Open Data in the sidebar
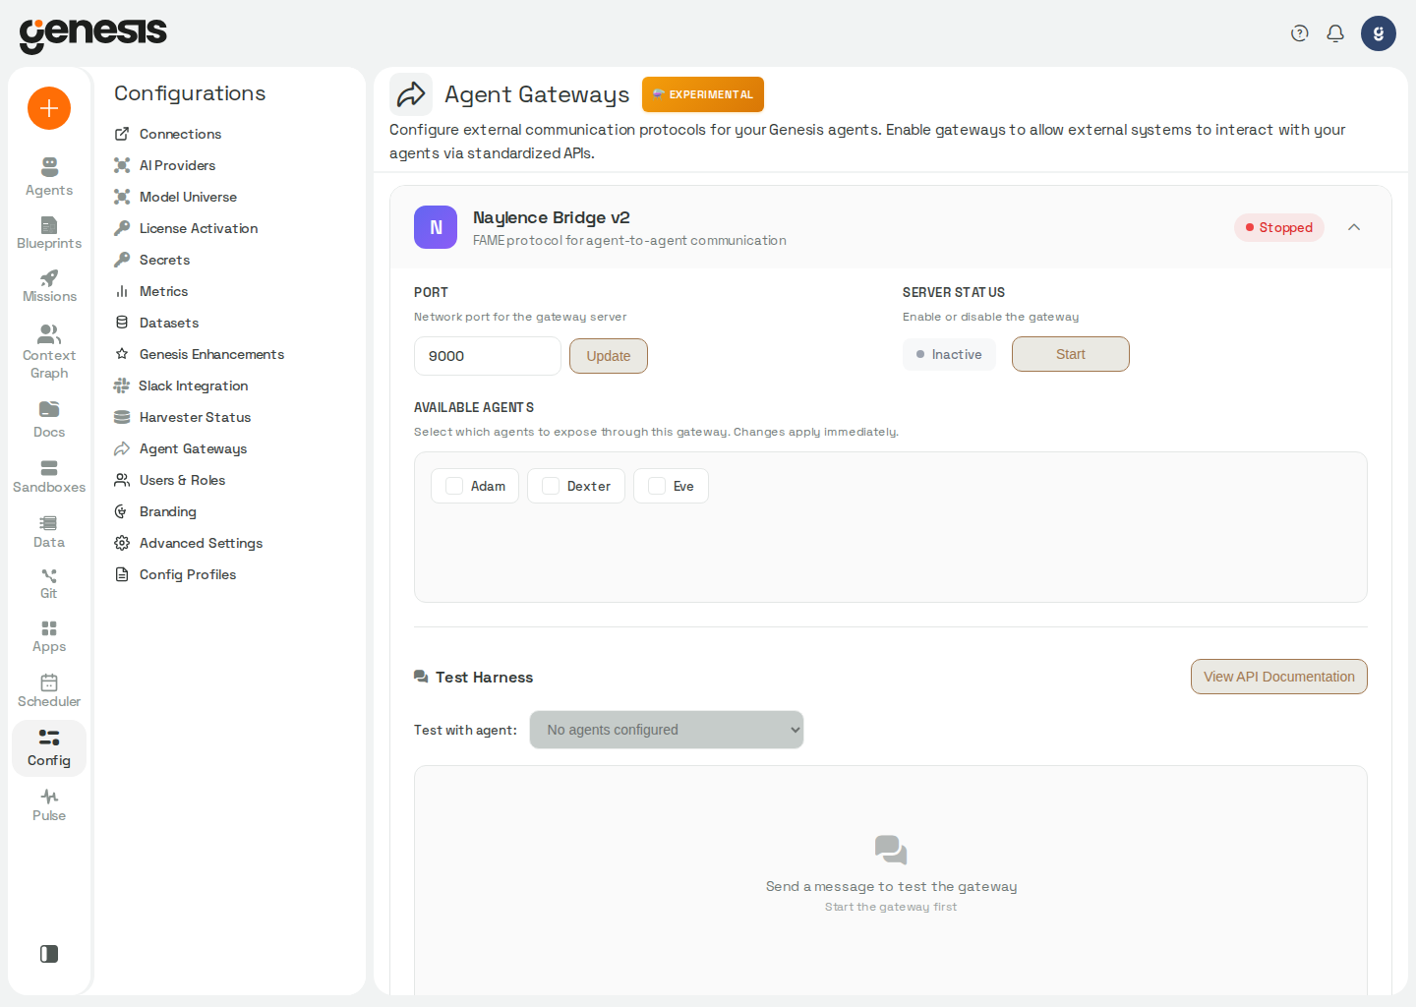The height and width of the screenshot is (1007, 1416). [x=49, y=531]
